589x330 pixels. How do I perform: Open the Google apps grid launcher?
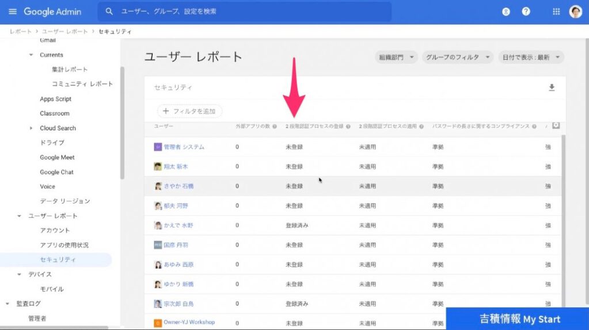point(556,11)
